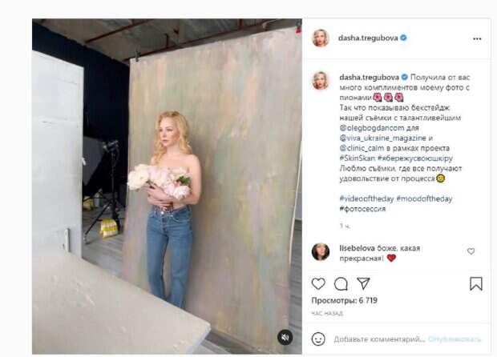Click the Опубликовать publish button

tap(455, 339)
